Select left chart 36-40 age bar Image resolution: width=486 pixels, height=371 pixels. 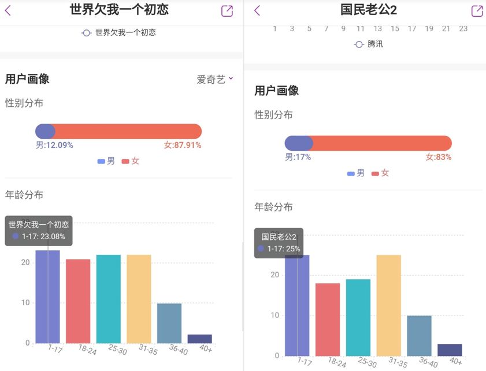(169, 323)
